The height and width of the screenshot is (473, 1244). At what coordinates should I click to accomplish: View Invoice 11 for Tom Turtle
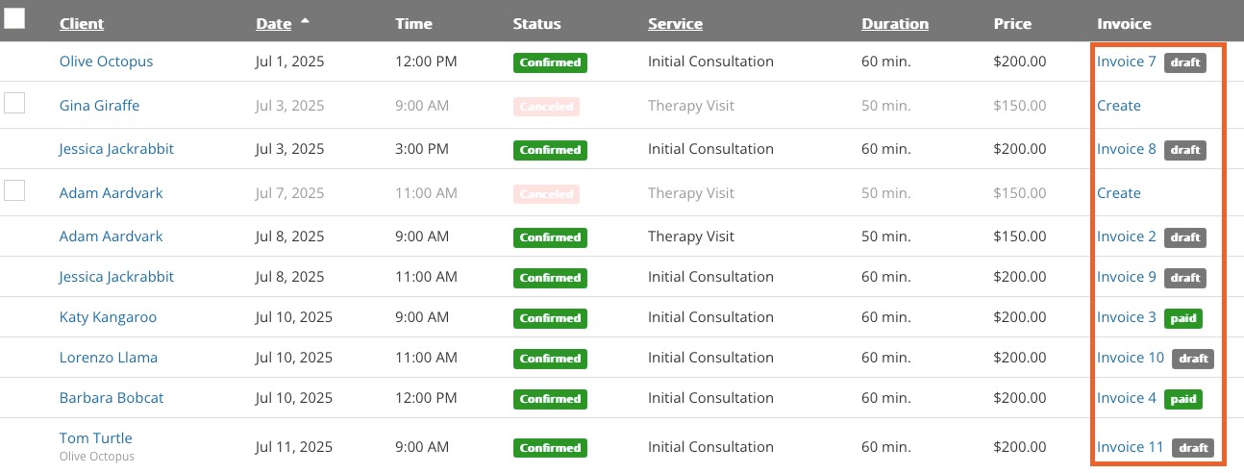click(1131, 447)
